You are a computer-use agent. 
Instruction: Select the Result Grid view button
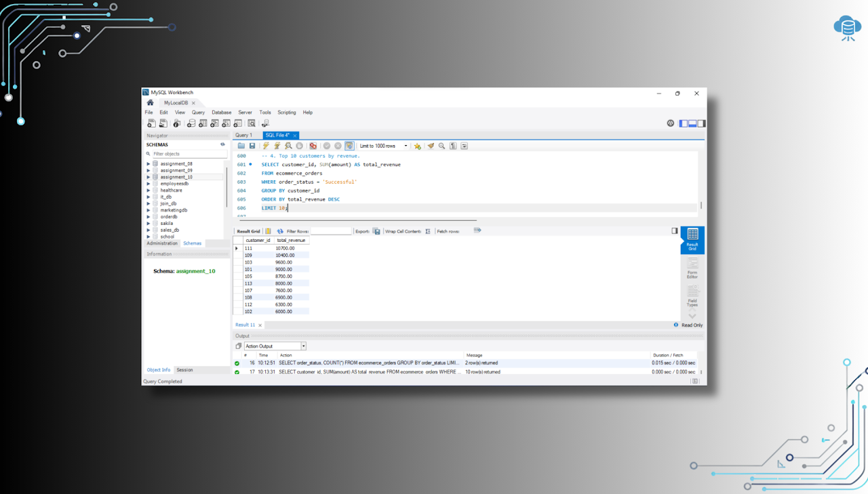(x=692, y=240)
